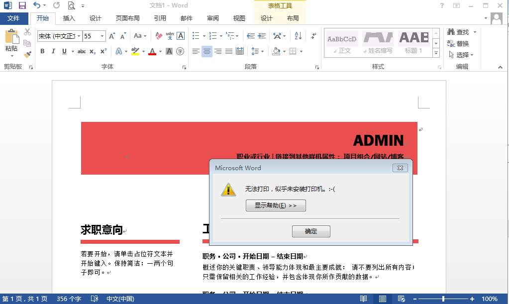This screenshot has width=509, height=304.
Task: Open the font size dropdown
Action: (x=102, y=36)
